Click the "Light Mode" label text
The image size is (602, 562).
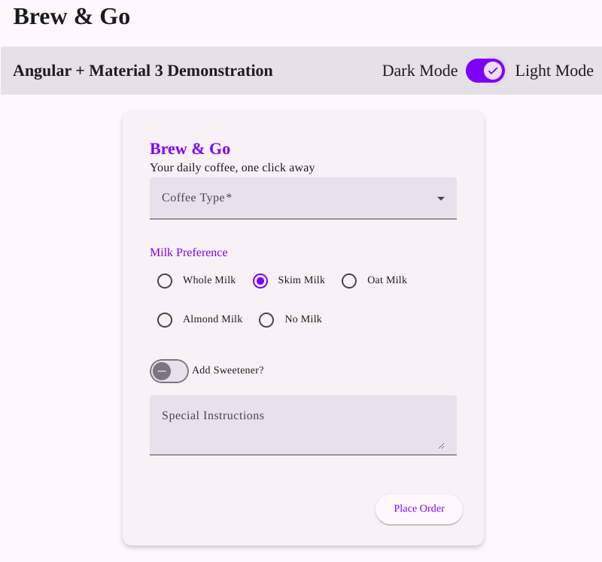[x=554, y=71]
